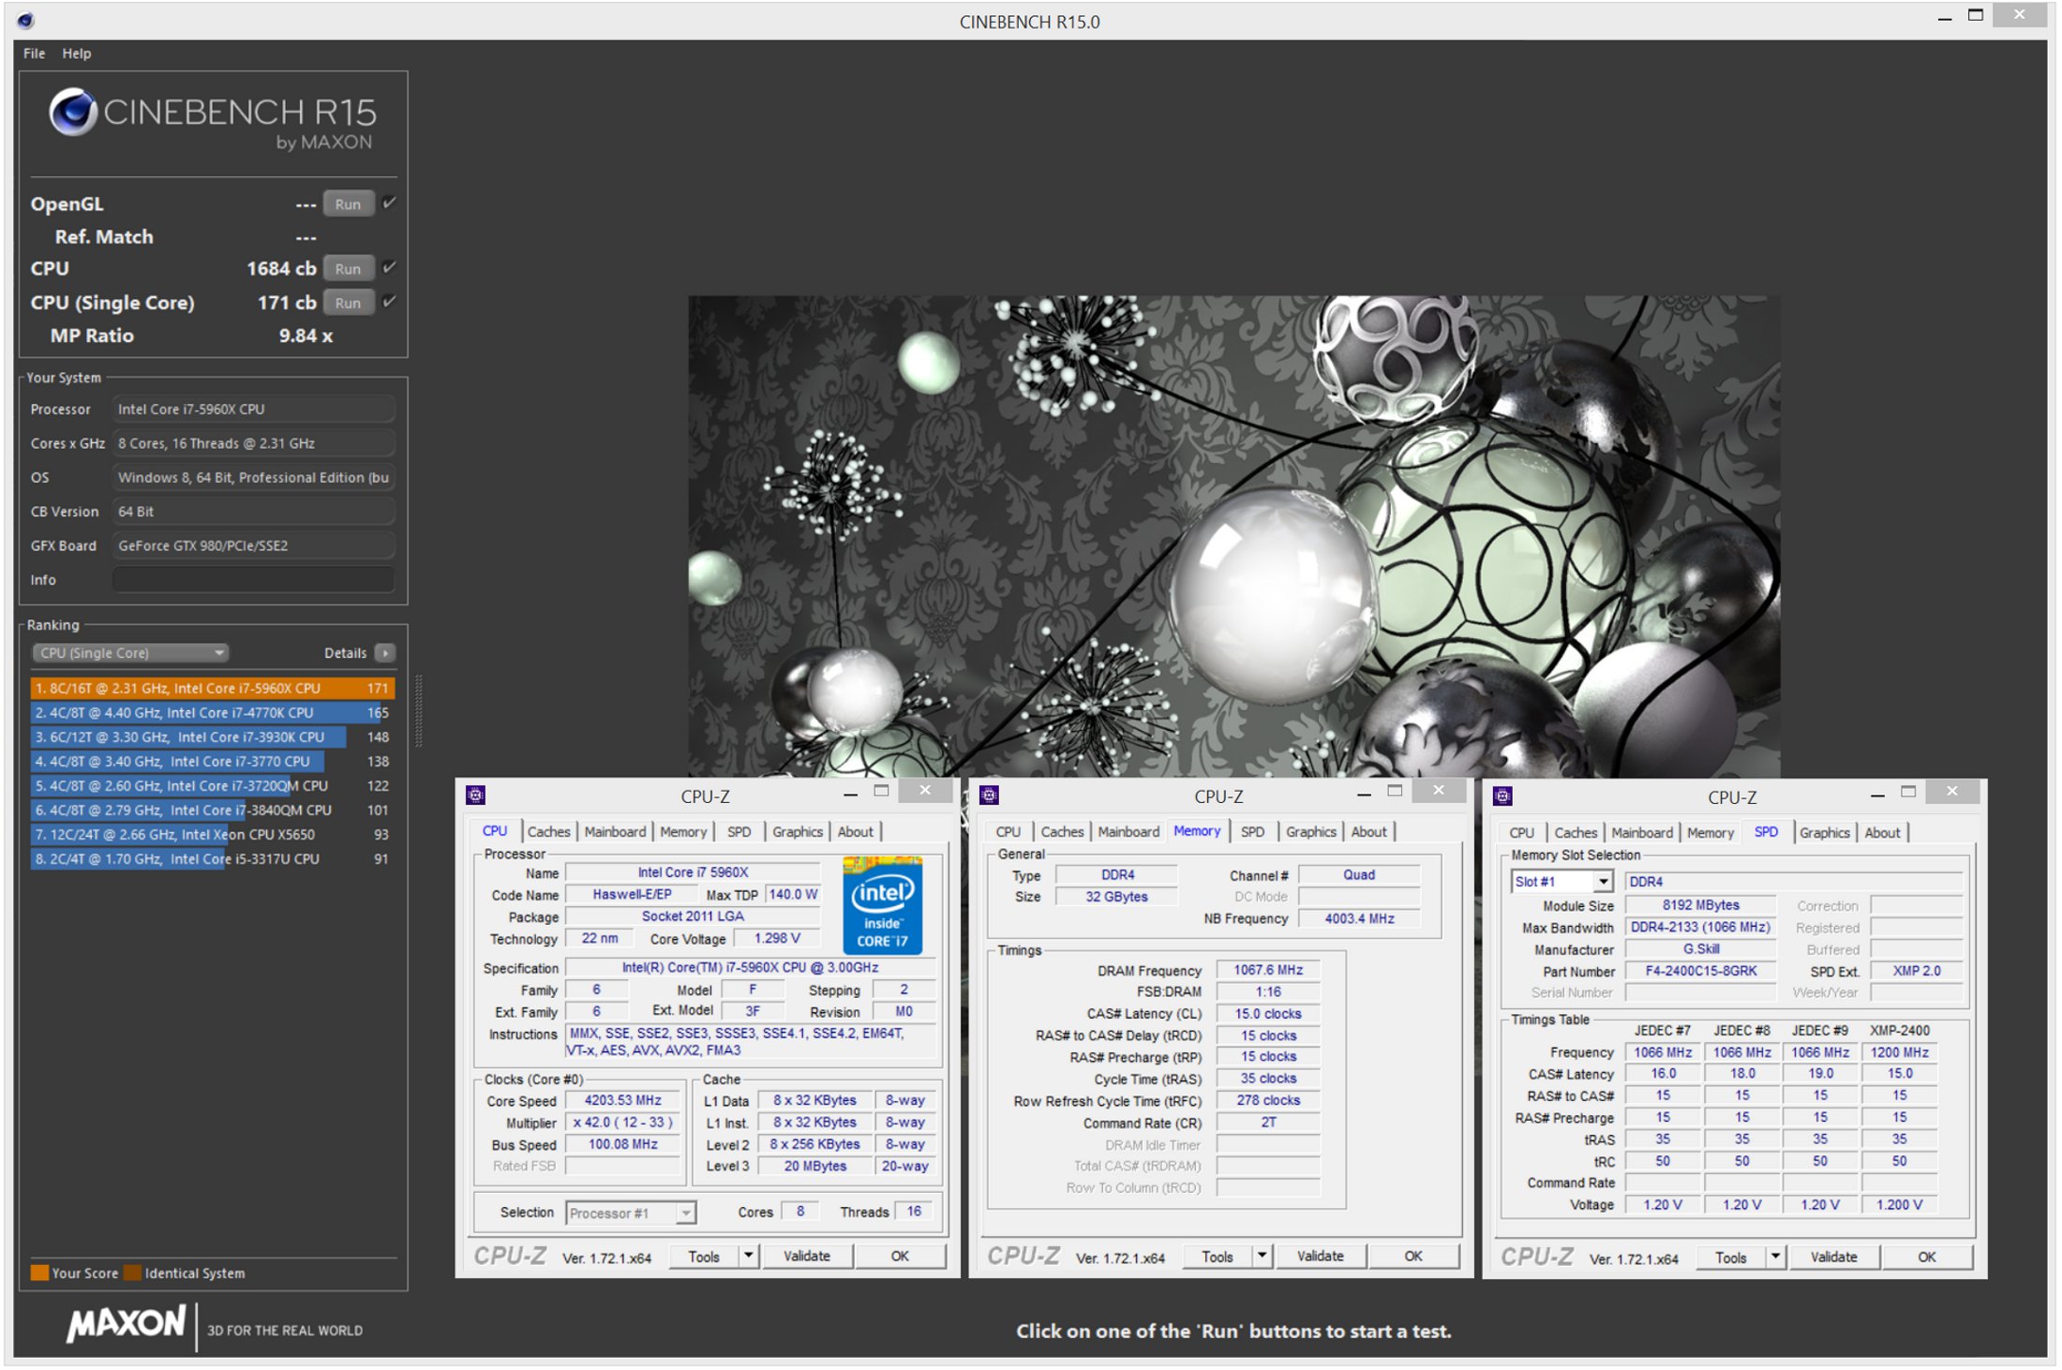The height and width of the screenshot is (1370, 2062).
Task: Click the left panel splitter handle
Action: 418,711
